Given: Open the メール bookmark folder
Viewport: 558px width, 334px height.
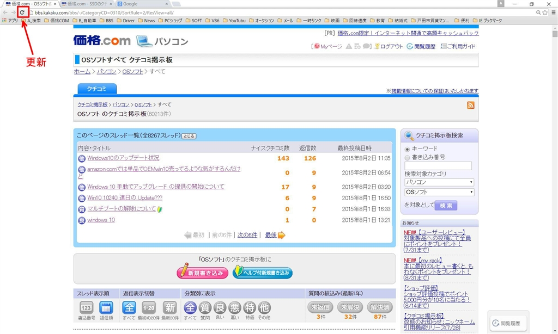Looking at the screenshot, I should click(286, 21).
